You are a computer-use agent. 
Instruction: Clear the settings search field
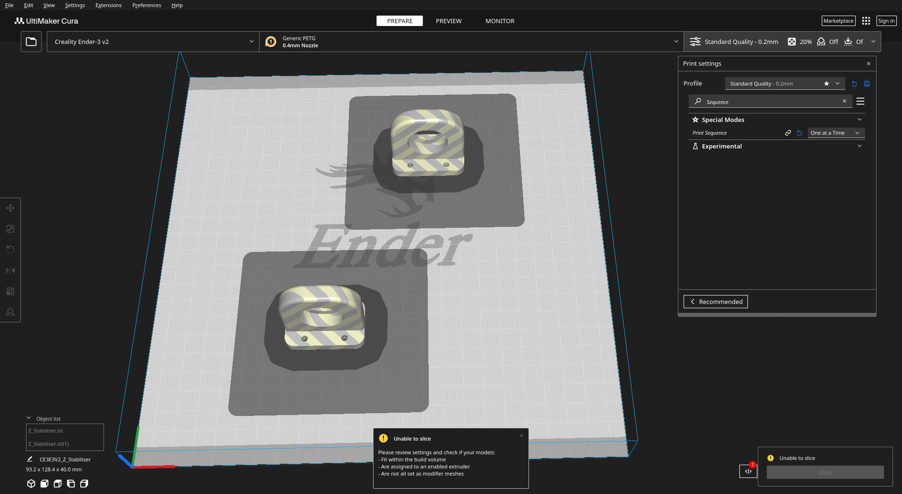coord(844,101)
